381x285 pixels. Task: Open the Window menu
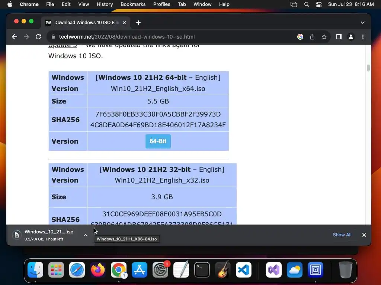(202, 4)
